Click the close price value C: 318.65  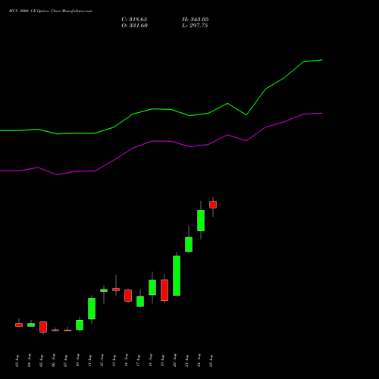pyautogui.click(x=134, y=20)
